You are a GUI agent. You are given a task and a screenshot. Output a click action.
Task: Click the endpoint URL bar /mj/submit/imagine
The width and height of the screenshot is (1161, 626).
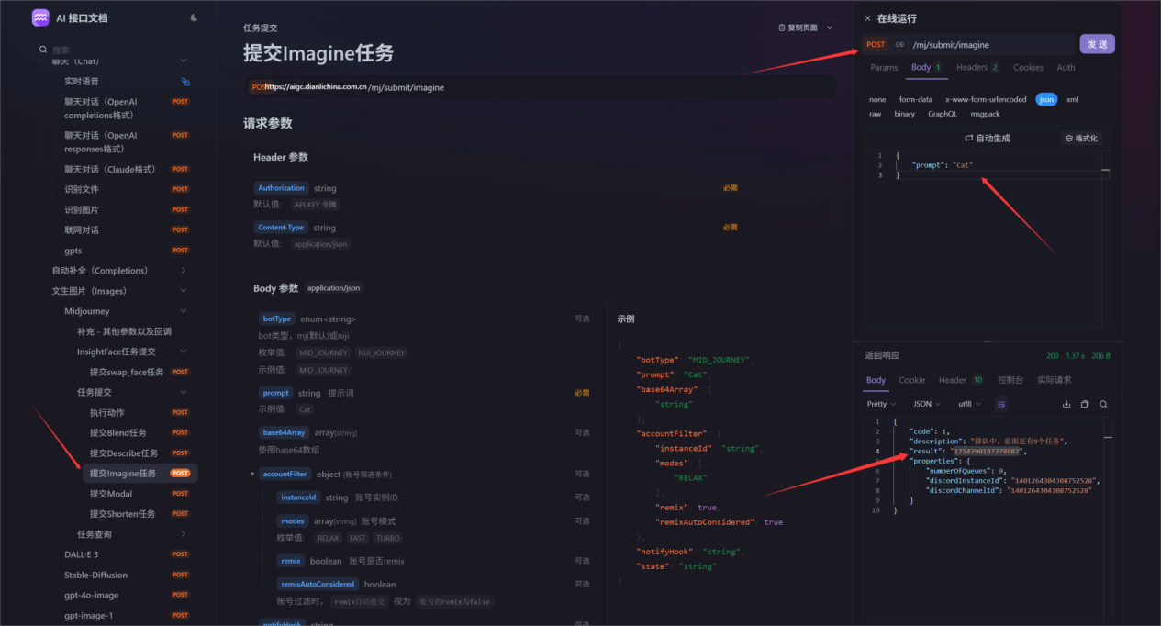[x=540, y=87]
